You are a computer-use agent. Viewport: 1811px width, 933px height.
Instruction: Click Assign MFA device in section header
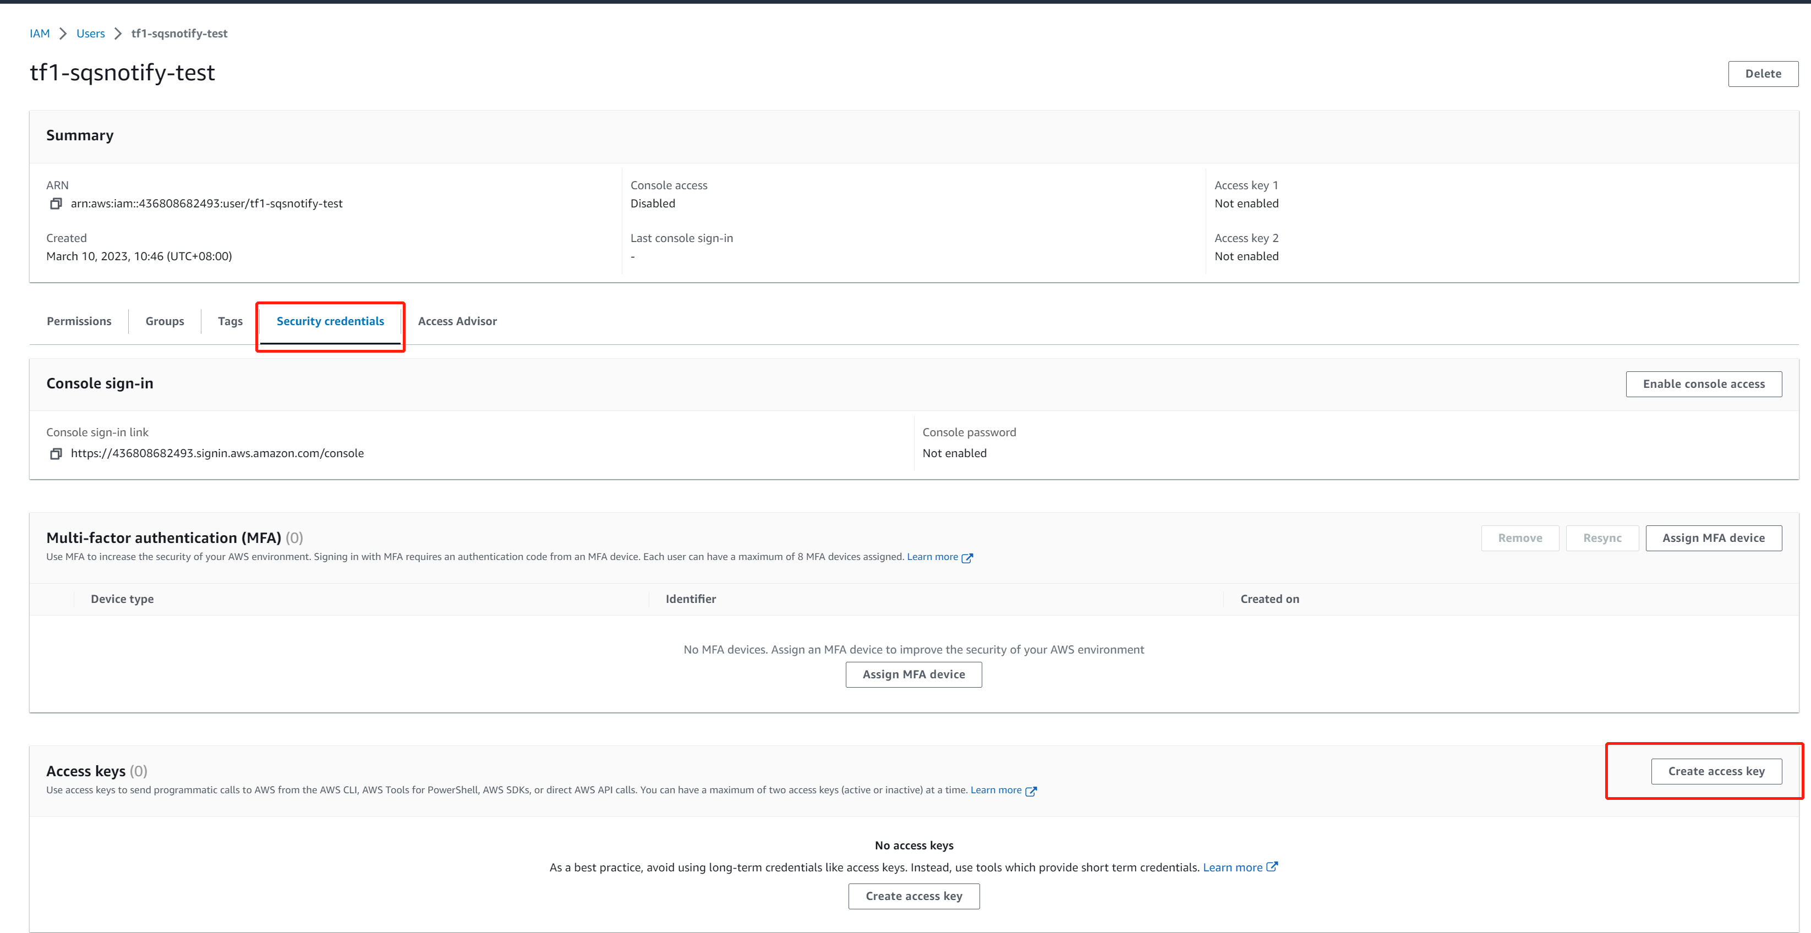(x=1713, y=538)
